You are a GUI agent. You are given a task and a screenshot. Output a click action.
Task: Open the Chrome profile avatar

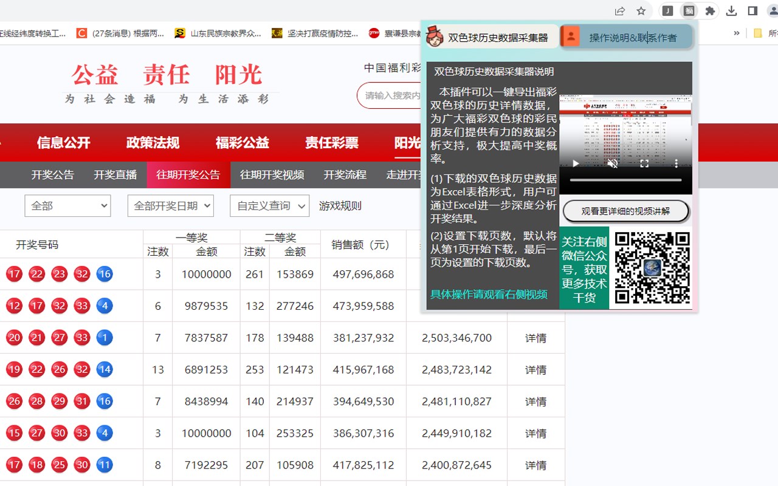[x=773, y=11]
